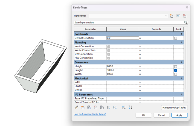This screenshot has width=194, height=126.
Task: Select the Type IFC Predefined Type parameter
Action: point(89,98)
